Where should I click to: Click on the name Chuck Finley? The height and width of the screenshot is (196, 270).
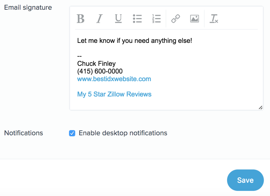click(x=96, y=64)
